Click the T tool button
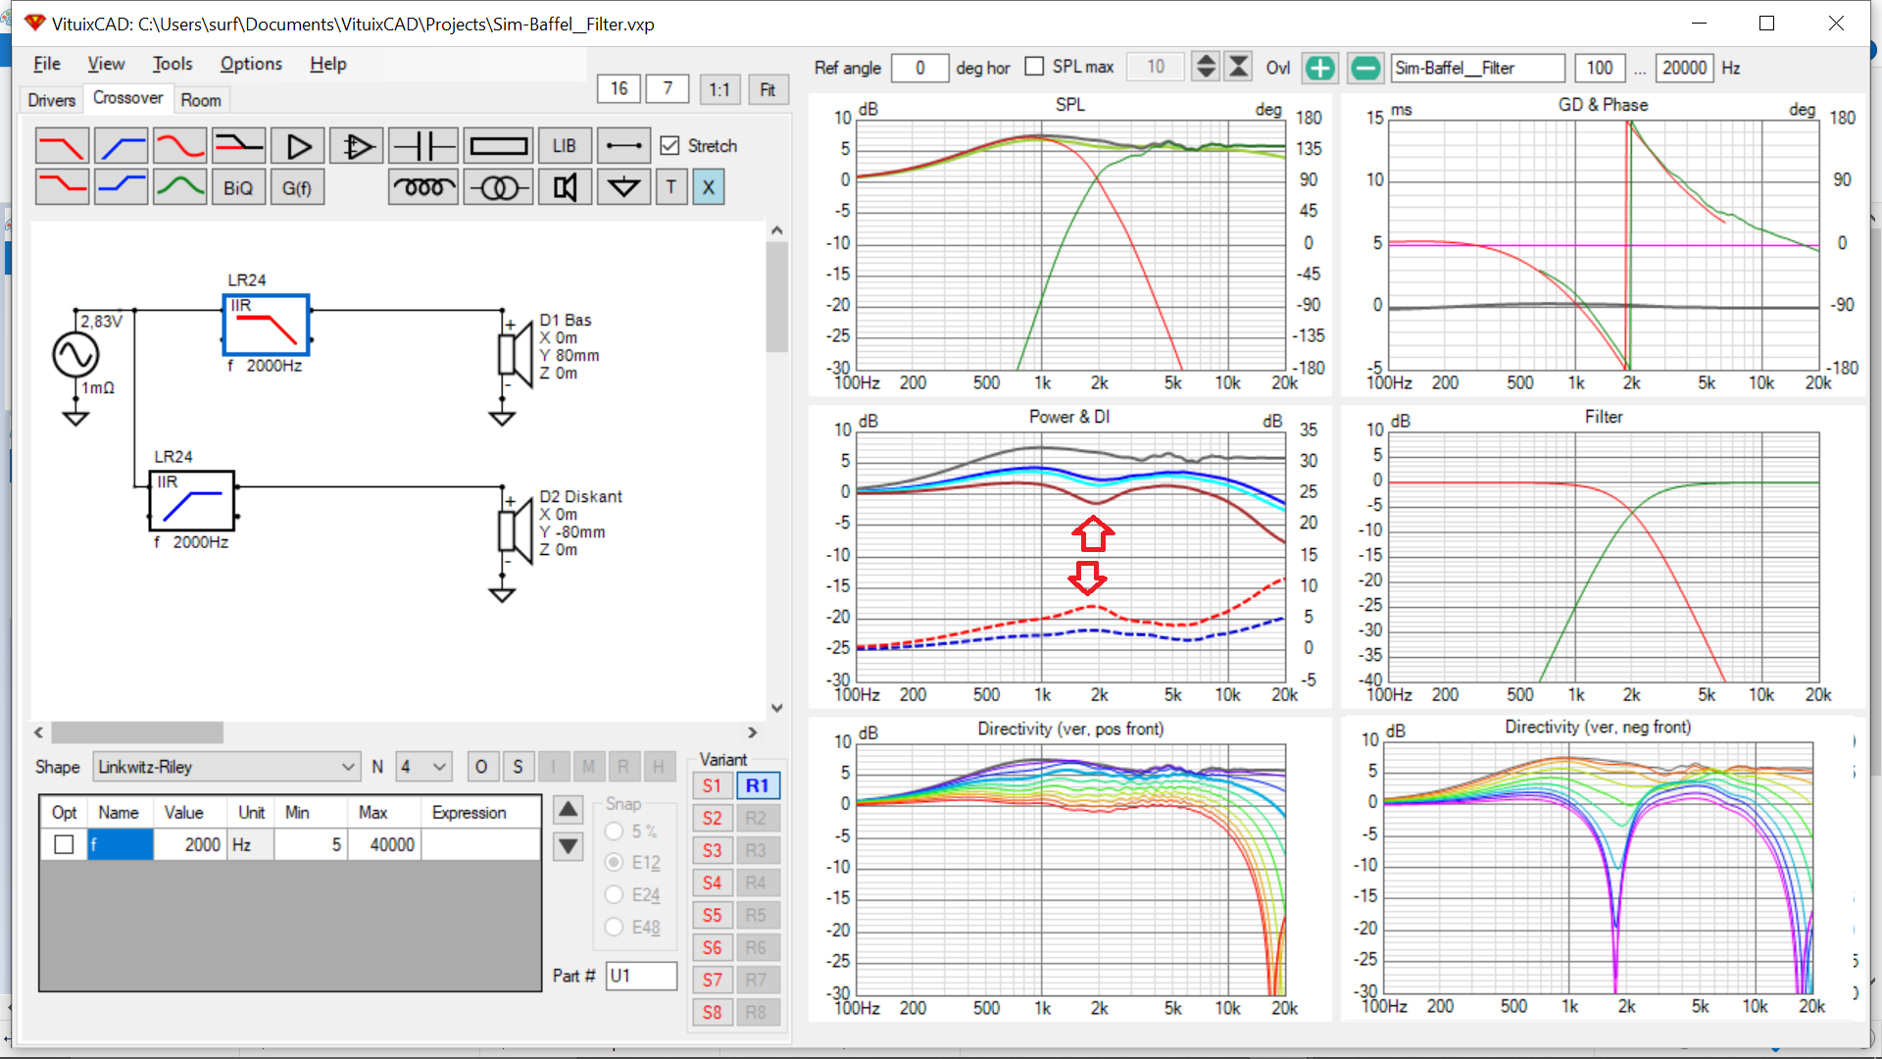 point(670,186)
